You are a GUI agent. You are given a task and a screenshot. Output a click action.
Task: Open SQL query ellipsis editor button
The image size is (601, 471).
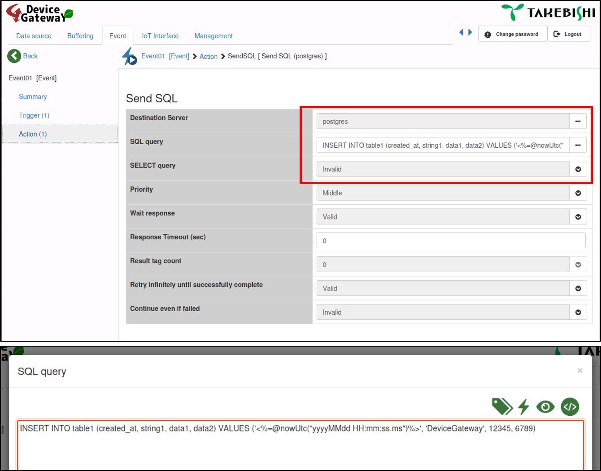[578, 145]
